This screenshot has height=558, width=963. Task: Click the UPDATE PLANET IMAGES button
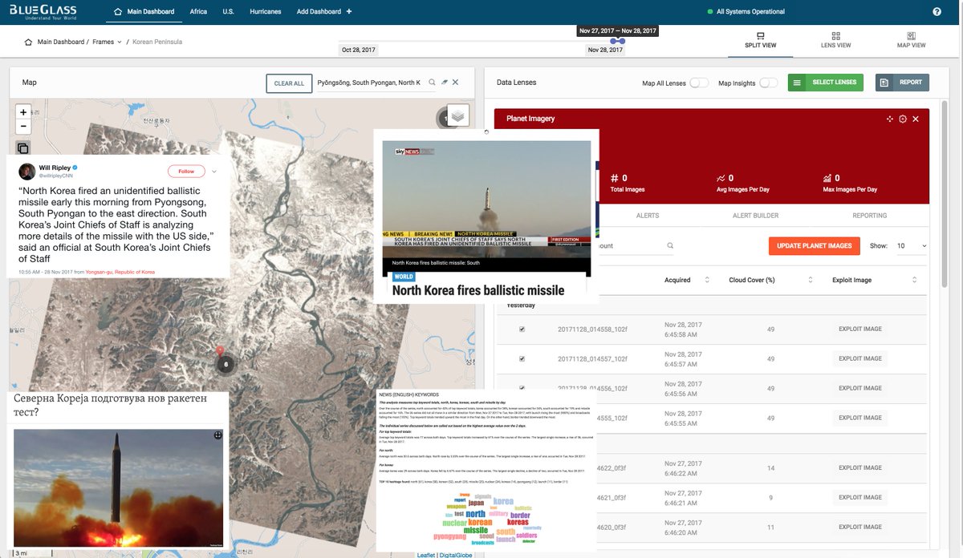coord(814,246)
